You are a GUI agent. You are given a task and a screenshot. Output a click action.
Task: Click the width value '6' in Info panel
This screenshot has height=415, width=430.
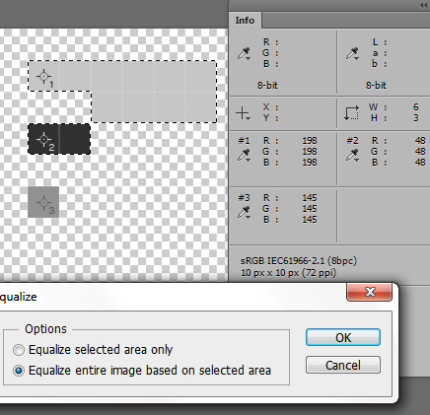(x=416, y=107)
